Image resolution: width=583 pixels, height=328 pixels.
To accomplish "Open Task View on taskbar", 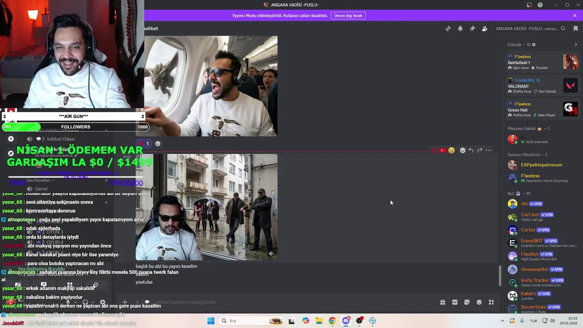I will point(291,321).
